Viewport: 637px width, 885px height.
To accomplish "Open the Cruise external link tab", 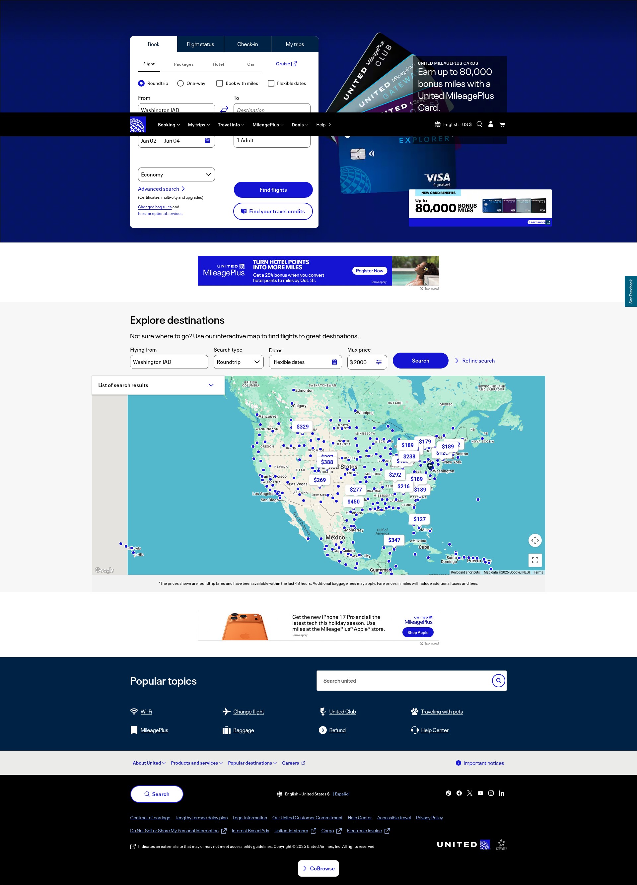I will [286, 64].
